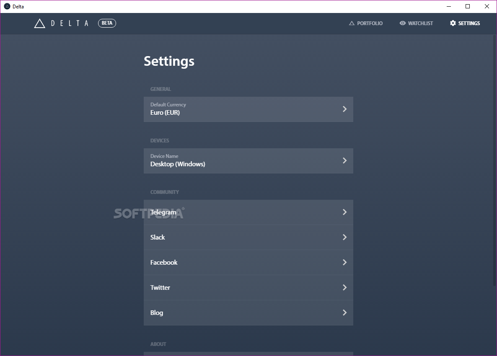Open the Blog community link
The width and height of the screenshot is (497, 356).
248,312
